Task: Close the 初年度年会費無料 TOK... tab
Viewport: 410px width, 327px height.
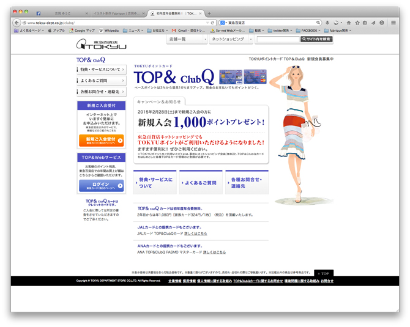Action: coord(200,13)
